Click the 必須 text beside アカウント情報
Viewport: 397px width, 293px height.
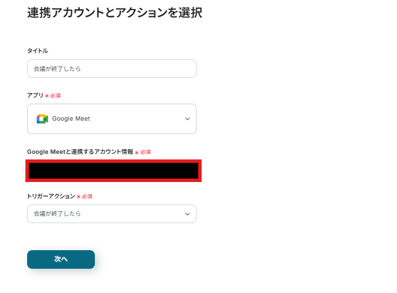point(146,152)
